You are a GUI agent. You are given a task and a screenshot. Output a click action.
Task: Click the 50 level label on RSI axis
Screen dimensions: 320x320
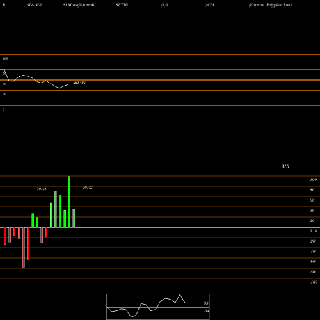click(4, 84)
